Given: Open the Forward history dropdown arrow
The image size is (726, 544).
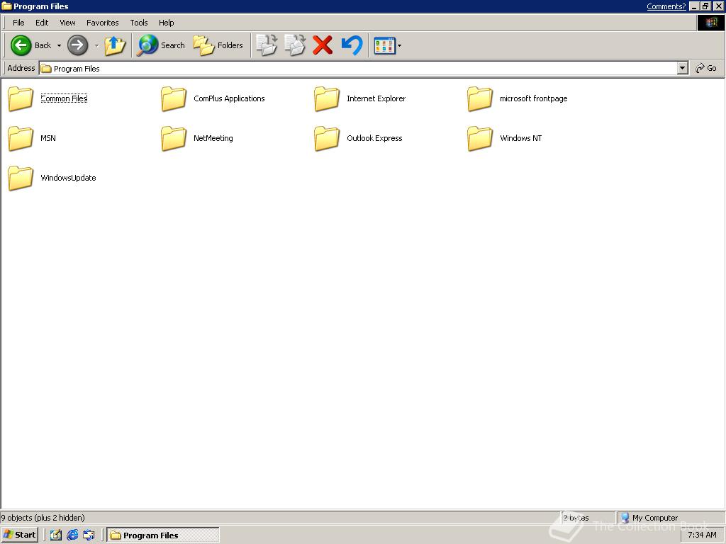Looking at the screenshot, I should pyautogui.click(x=96, y=45).
